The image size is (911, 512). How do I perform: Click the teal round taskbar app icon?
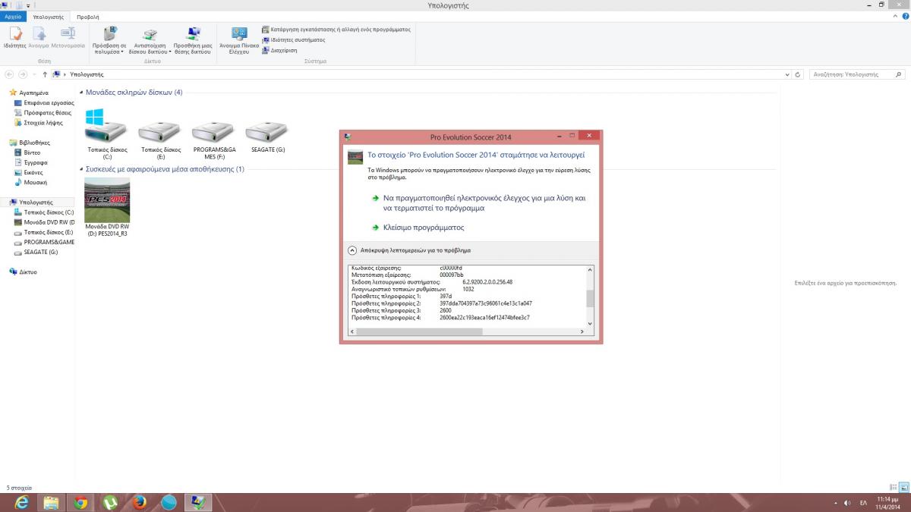(x=169, y=502)
